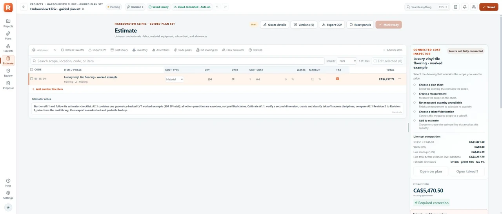Image resolution: width=502 pixels, height=214 pixels.
Task: Go to Takeoffs in the sidebar
Action: pos(8,48)
